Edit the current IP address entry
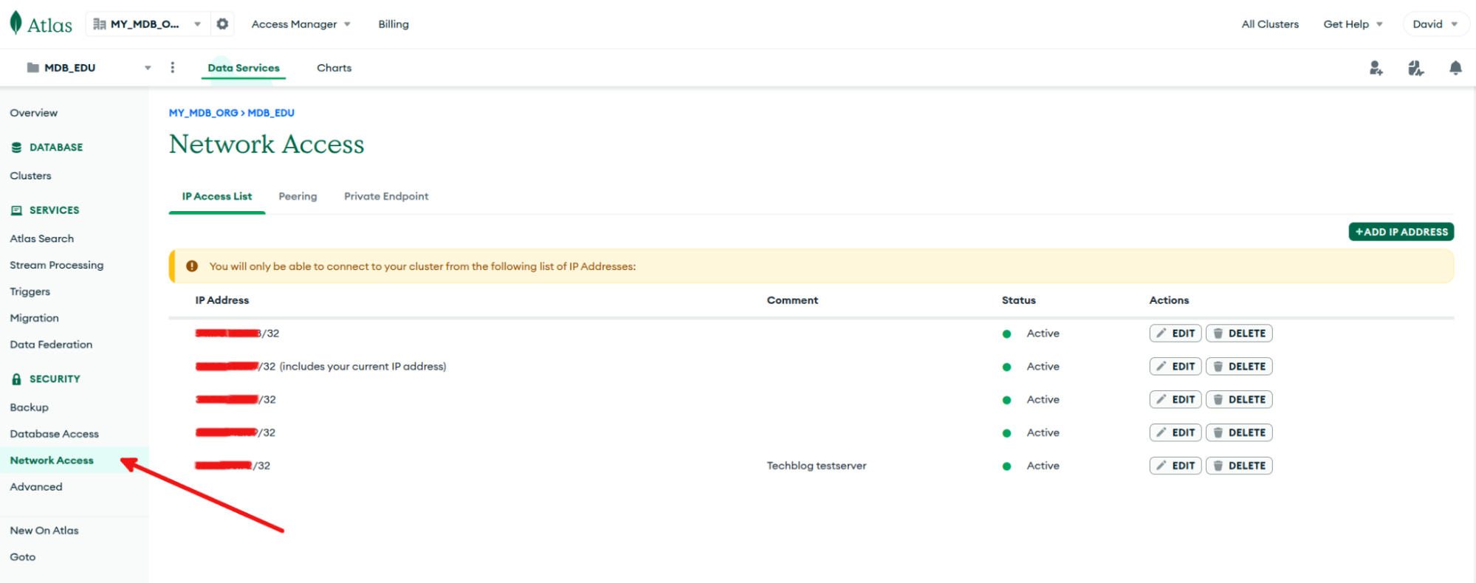This screenshot has width=1476, height=583. (1175, 367)
